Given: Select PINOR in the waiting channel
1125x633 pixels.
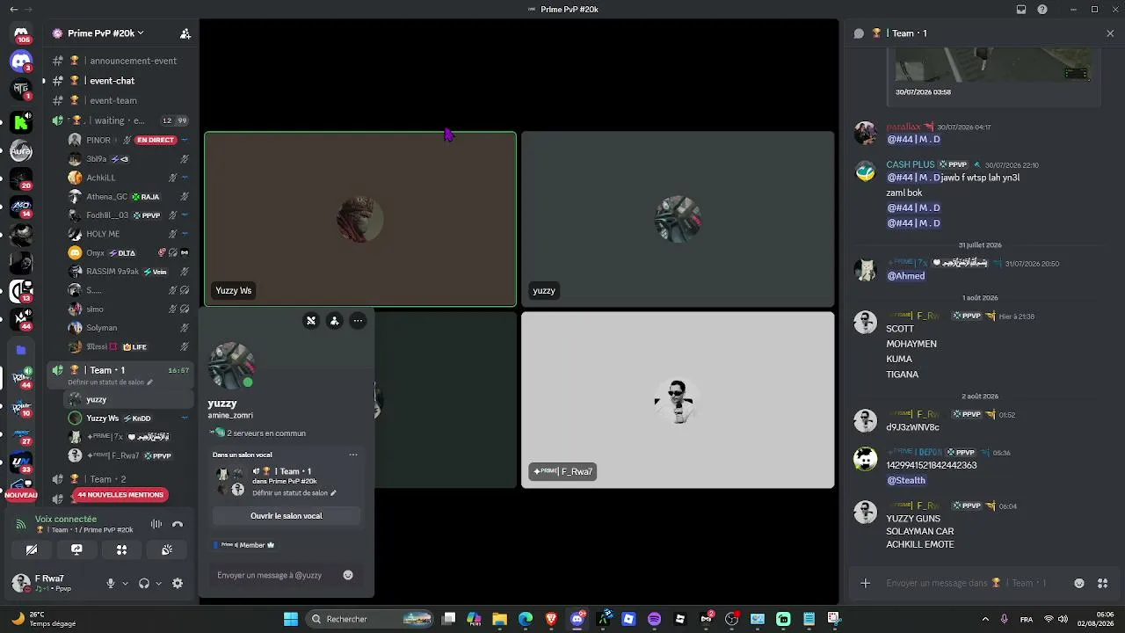Looking at the screenshot, I should click(128, 140).
